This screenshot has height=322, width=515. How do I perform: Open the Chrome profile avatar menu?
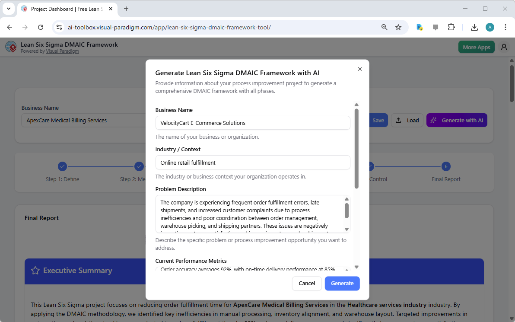(x=490, y=27)
